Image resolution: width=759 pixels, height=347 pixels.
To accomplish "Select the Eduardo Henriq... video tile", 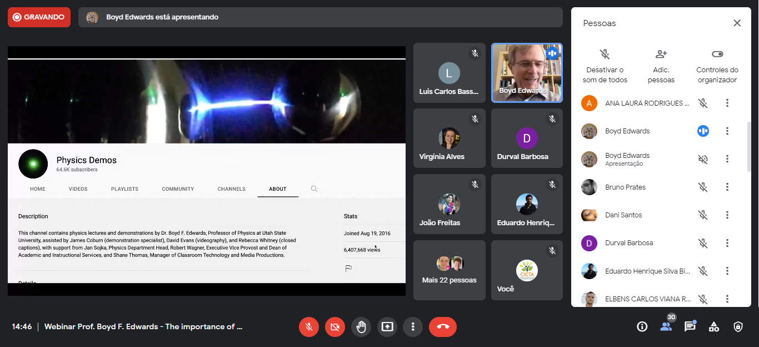I will click(527, 204).
